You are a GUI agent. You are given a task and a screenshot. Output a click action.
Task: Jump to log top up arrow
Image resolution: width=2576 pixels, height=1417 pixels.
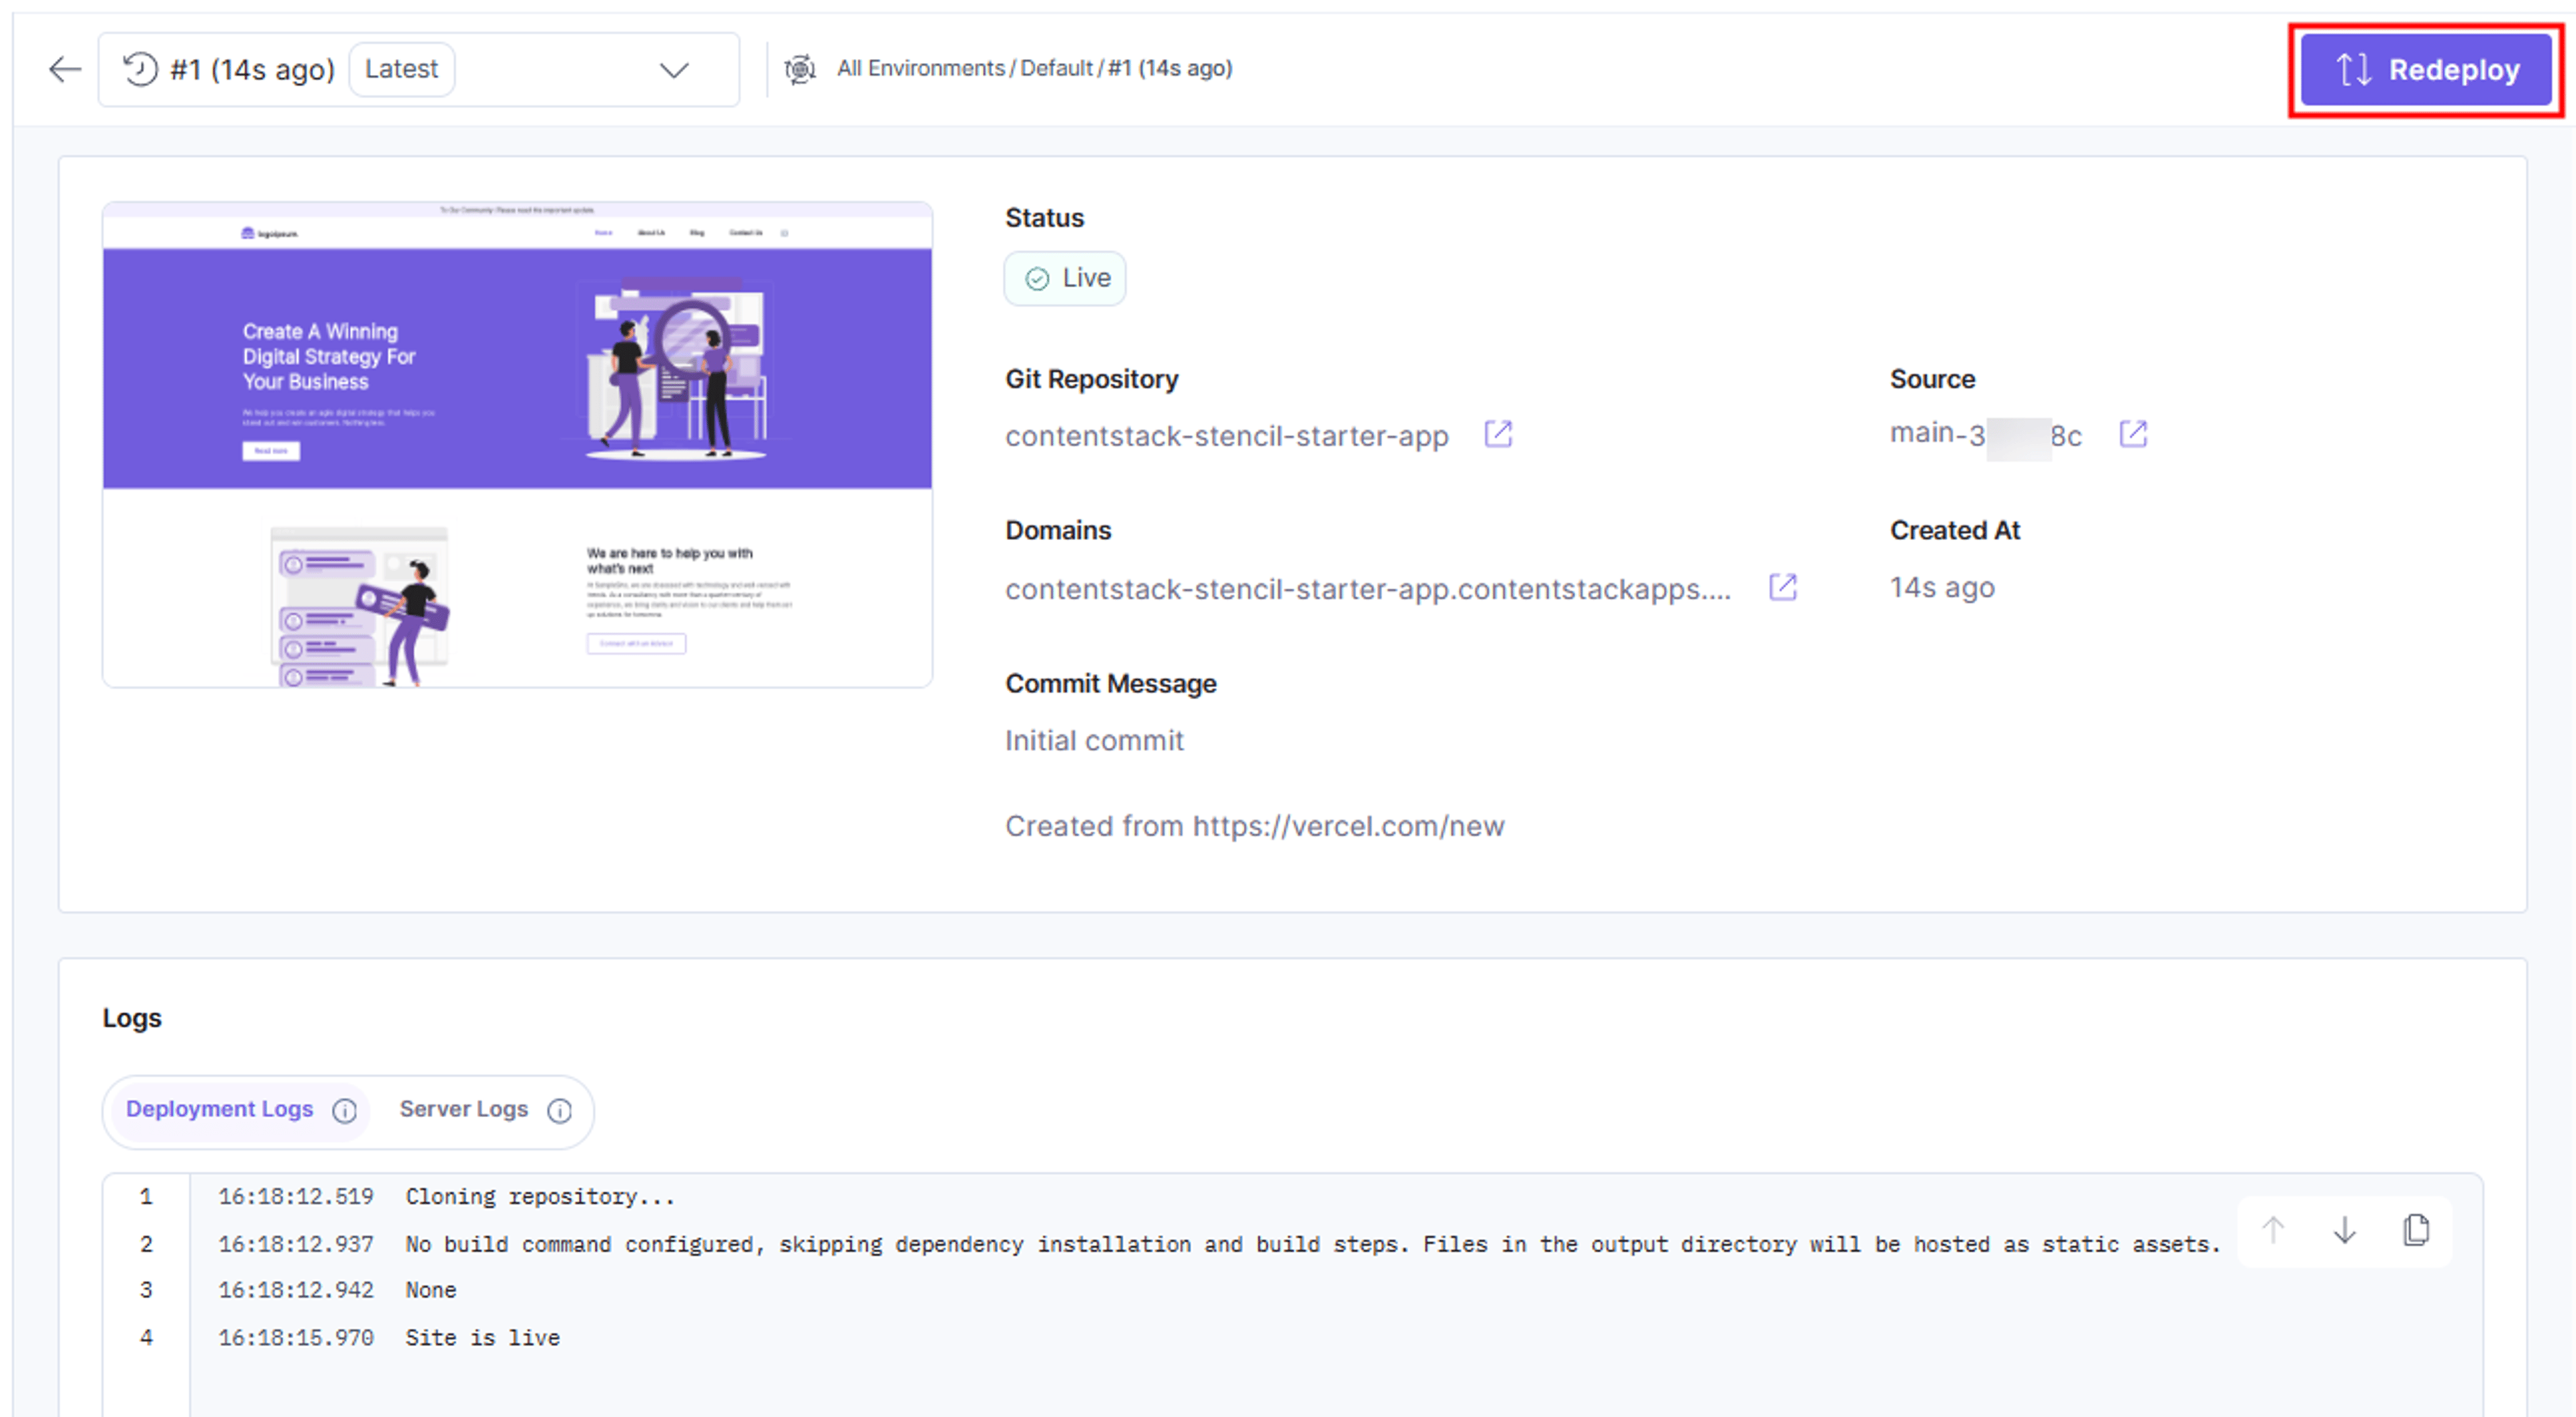pyautogui.click(x=2272, y=1230)
